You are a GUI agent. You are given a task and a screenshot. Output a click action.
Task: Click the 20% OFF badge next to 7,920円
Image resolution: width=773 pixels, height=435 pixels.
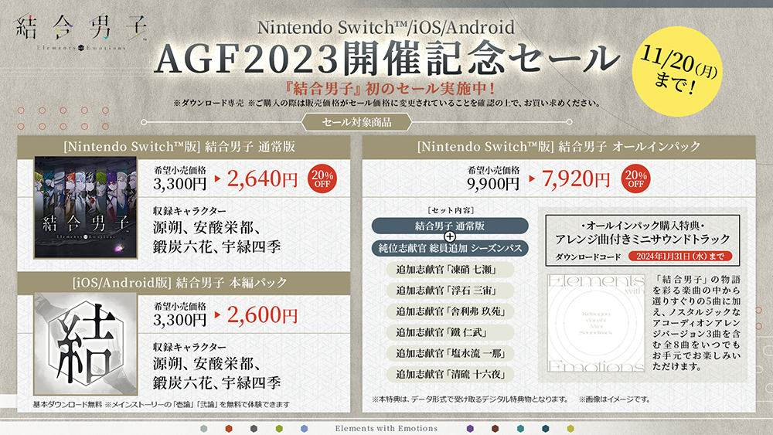636,178
